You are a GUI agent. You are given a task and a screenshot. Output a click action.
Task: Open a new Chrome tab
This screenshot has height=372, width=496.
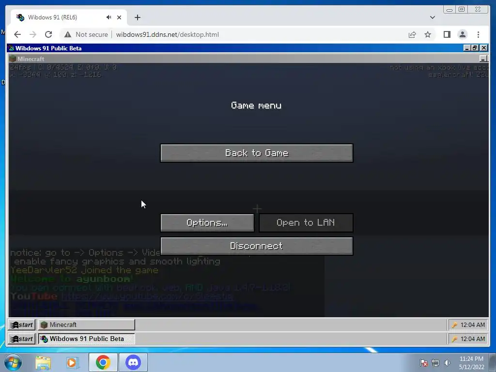click(137, 17)
